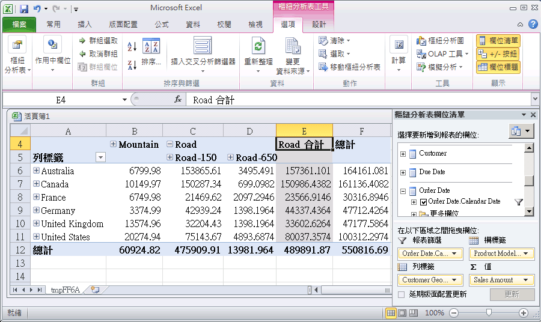Image resolution: width=541 pixels, height=322 pixels.
Task: Click the sort Z to A icon
Action: 132,63
